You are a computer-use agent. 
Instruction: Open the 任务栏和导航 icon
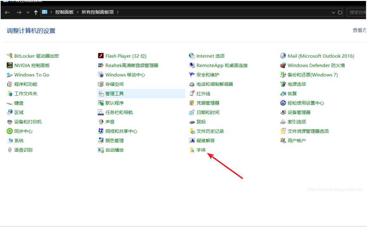101,112
